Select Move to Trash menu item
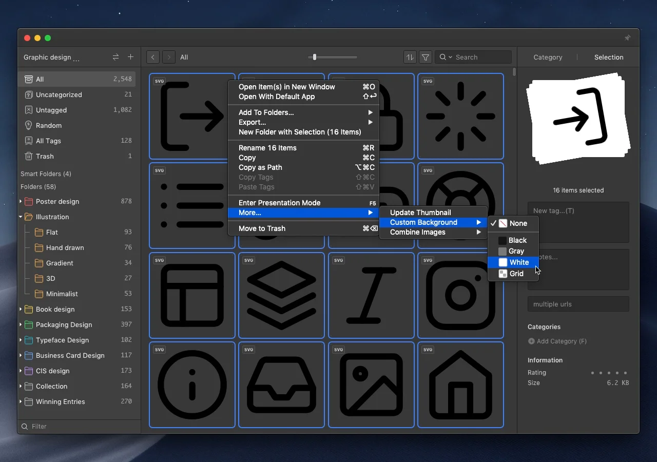 262,228
